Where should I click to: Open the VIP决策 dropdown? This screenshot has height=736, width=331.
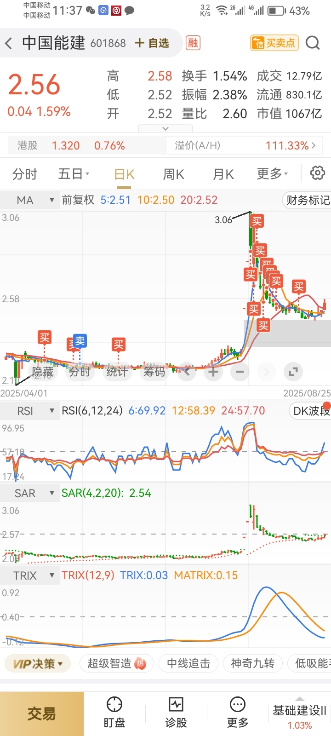(38, 664)
